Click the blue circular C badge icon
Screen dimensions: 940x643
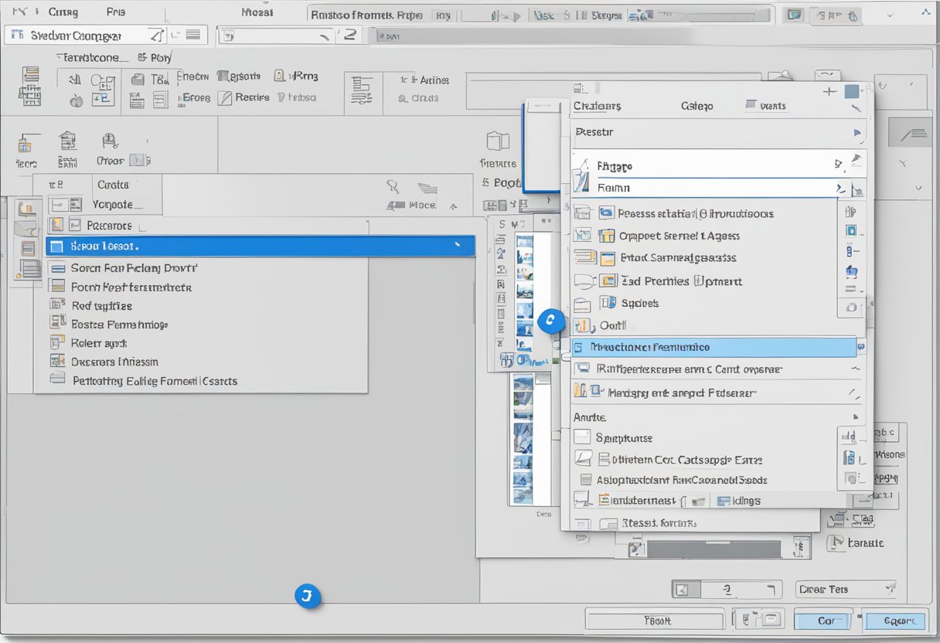[x=550, y=320]
